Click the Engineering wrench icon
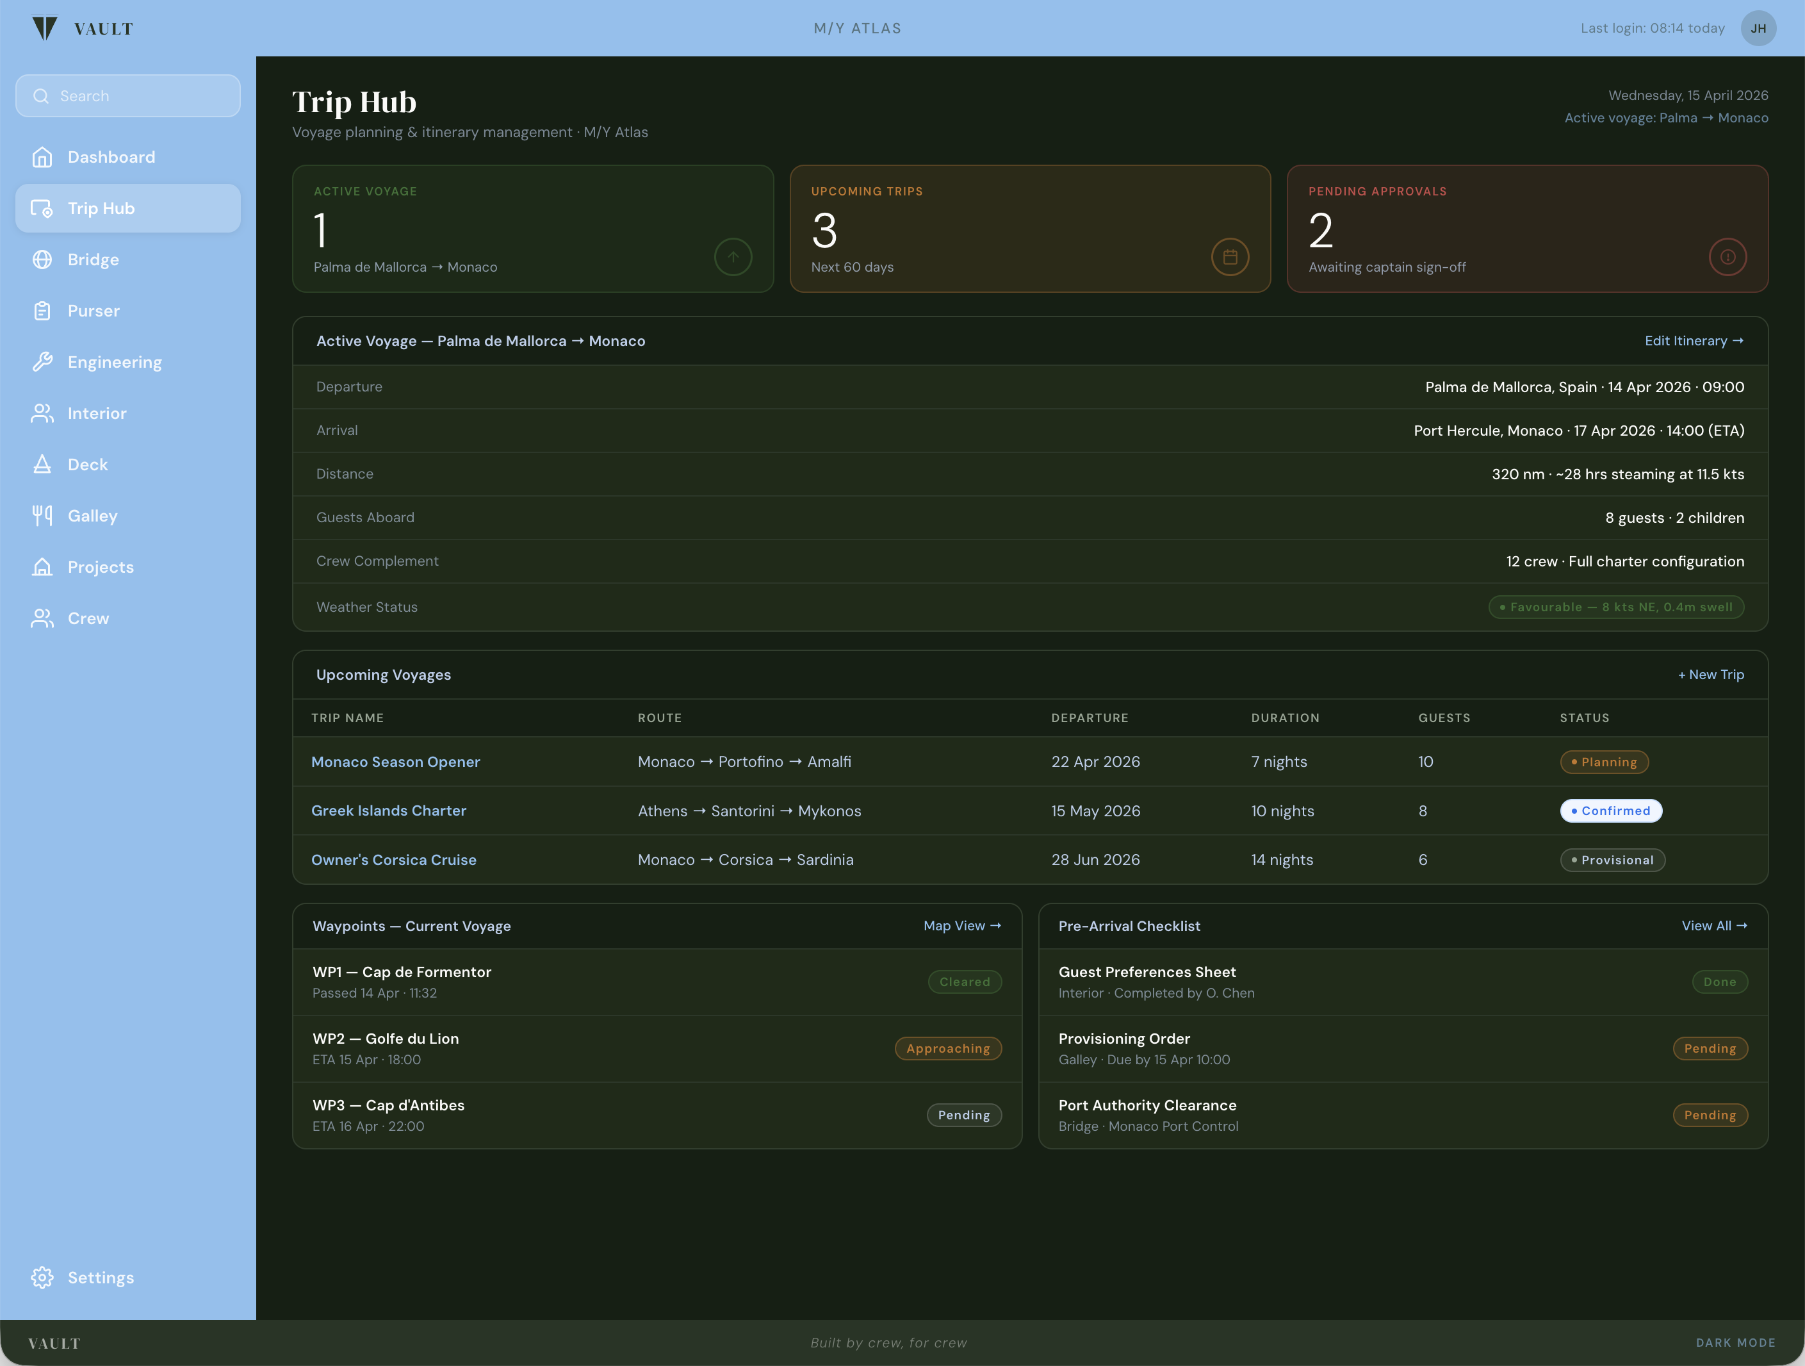The width and height of the screenshot is (1805, 1366). 42,362
